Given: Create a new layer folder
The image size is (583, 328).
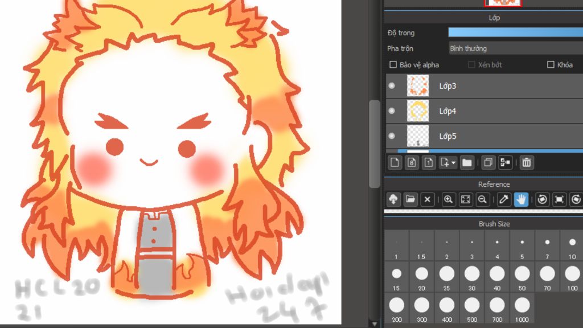Looking at the screenshot, I should (x=467, y=162).
